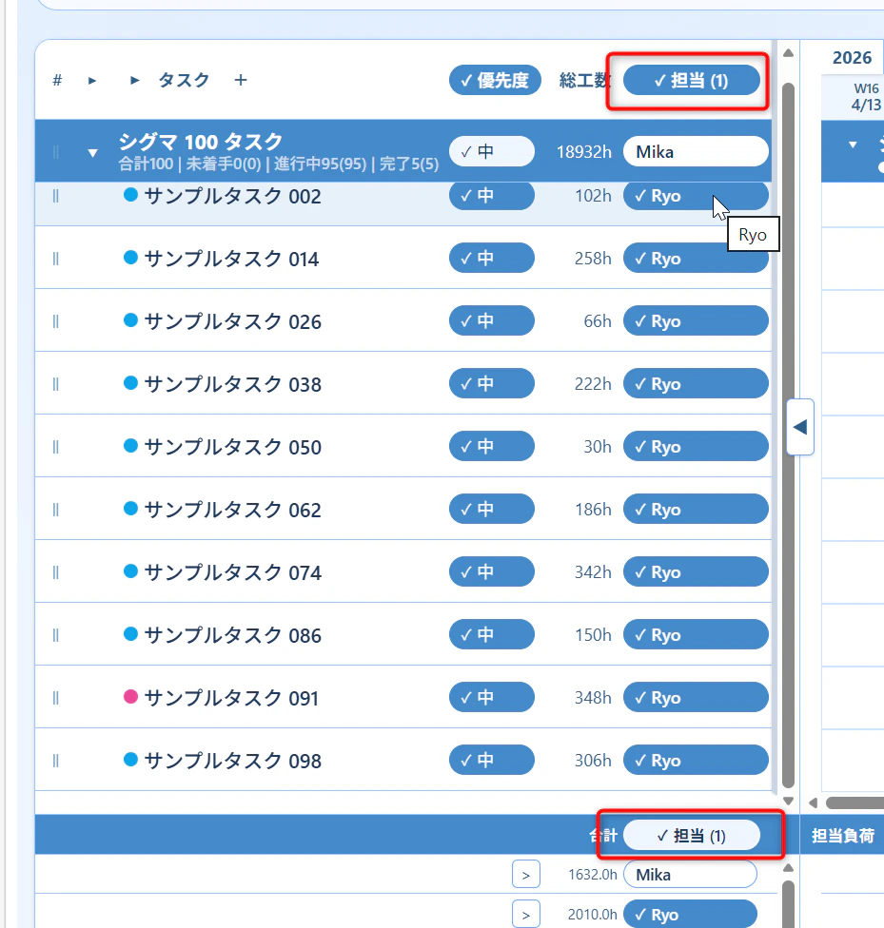Screen dimensions: 884x928
Task: Select task サンプルタスク 014
Action: pyautogui.click(x=231, y=259)
